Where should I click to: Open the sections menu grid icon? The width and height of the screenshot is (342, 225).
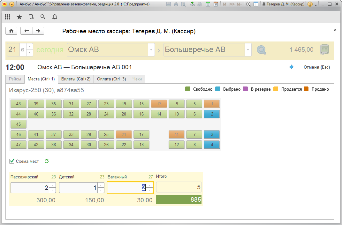[8, 17]
